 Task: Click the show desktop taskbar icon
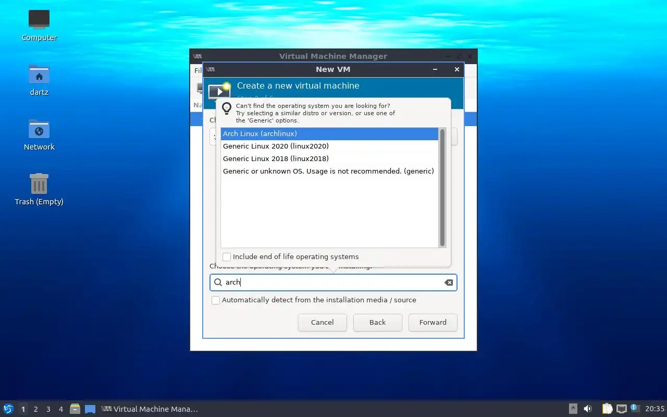tap(90, 409)
